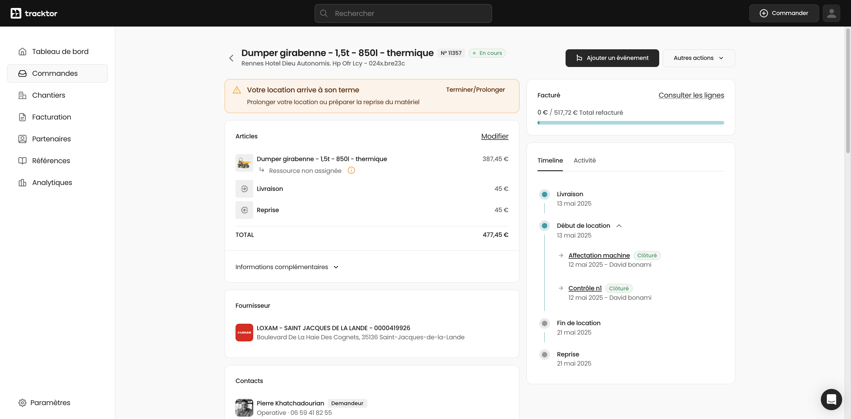Switch to the Timeline tab
851x419 pixels.
[x=550, y=160]
